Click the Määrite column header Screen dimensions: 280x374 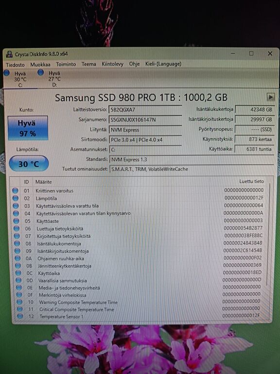click(44, 182)
